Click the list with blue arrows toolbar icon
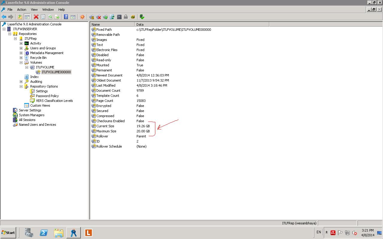The image size is (383, 239). pyautogui.click(x=112, y=17)
